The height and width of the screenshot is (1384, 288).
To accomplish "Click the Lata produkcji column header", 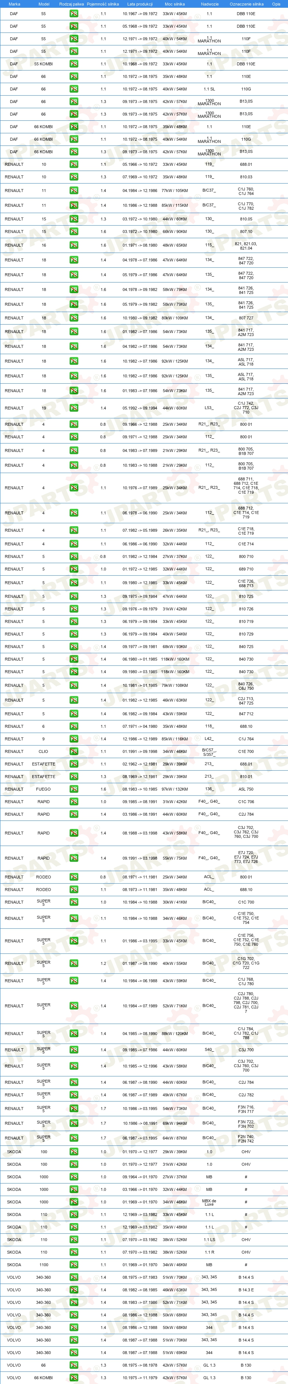I will tap(140, 4).
